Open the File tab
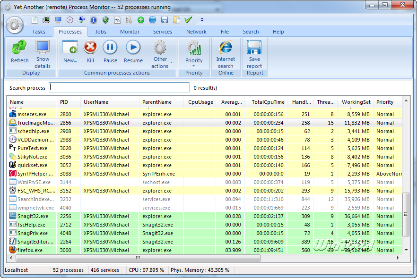417x278 pixels. (x=225, y=32)
